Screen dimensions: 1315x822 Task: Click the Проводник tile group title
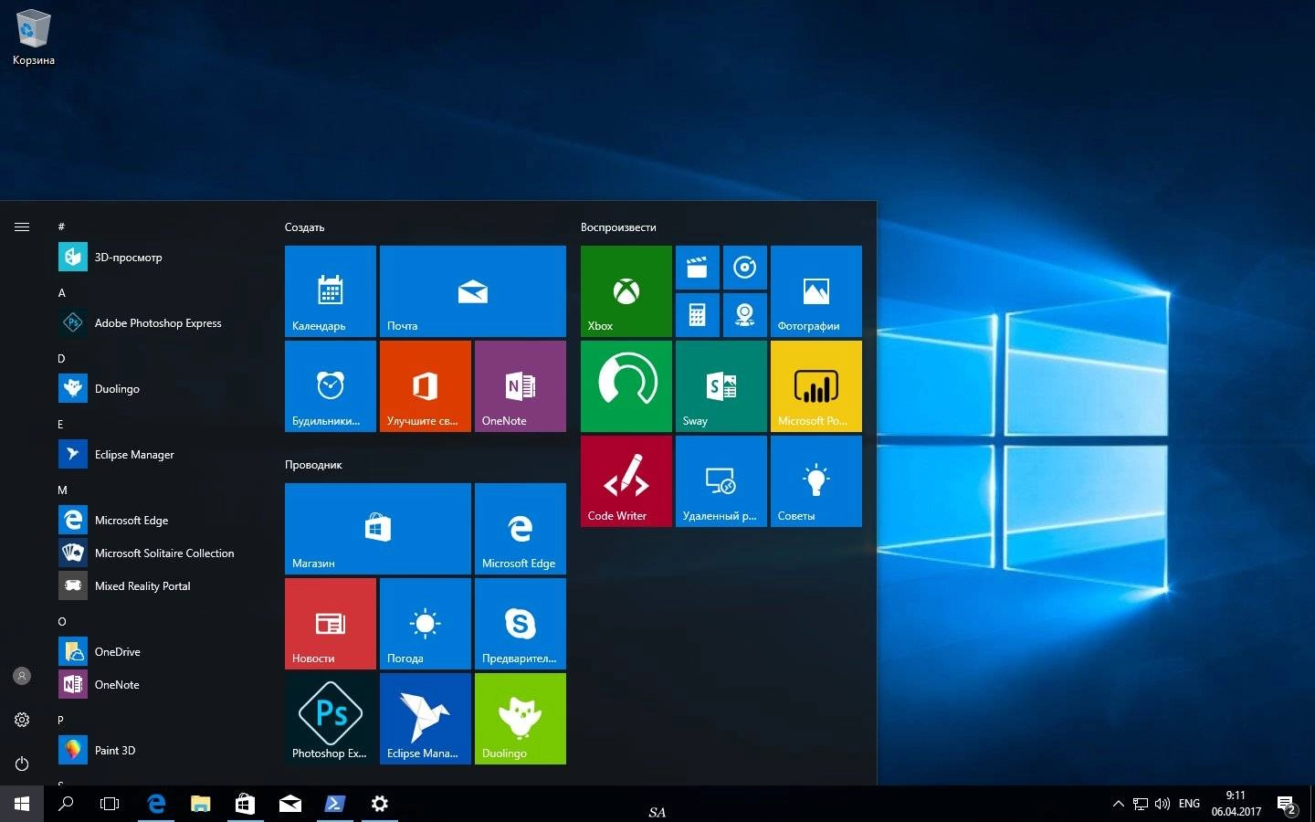pyautogui.click(x=313, y=465)
